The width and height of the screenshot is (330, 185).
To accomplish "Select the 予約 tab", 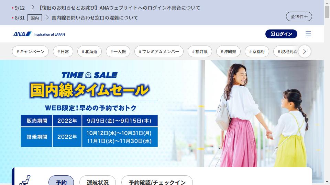I will pyautogui.click(x=61, y=182).
